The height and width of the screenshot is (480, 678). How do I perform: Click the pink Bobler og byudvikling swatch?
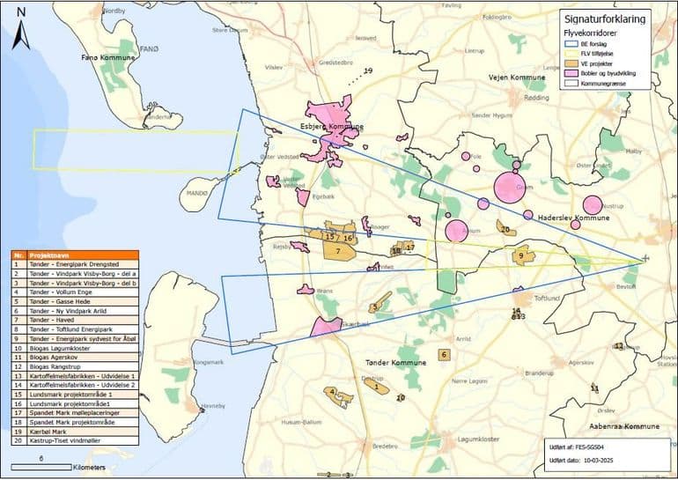571,74
